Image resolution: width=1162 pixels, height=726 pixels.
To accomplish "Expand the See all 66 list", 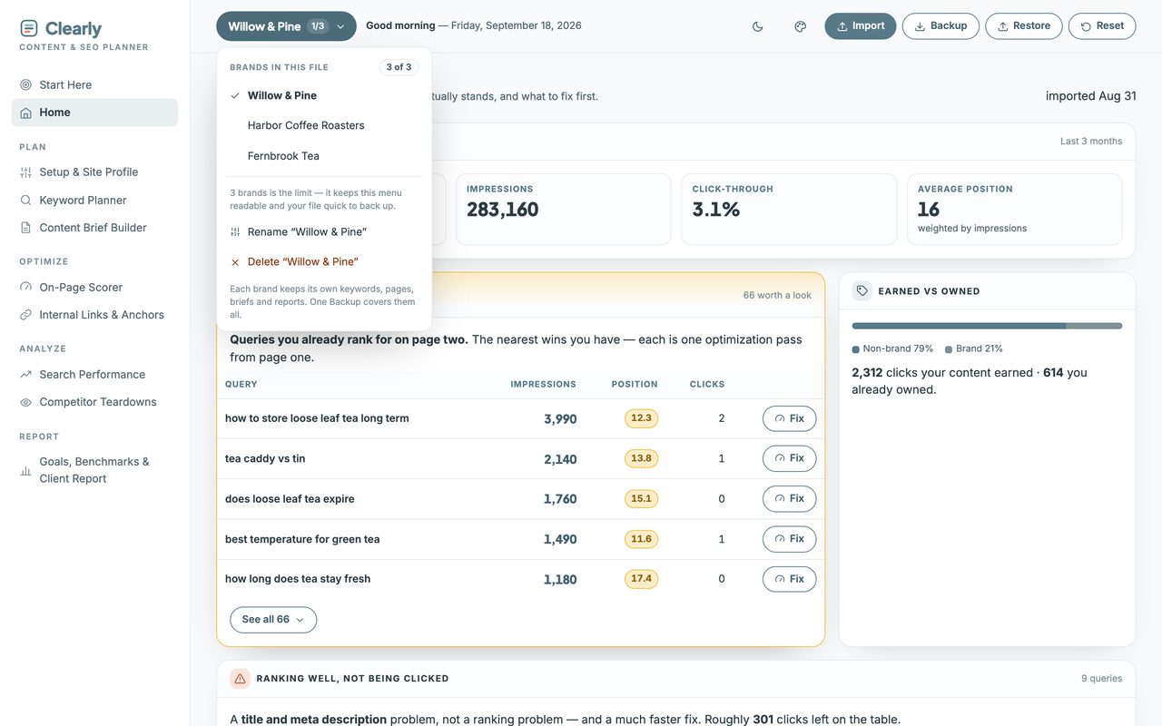I will pyautogui.click(x=273, y=620).
